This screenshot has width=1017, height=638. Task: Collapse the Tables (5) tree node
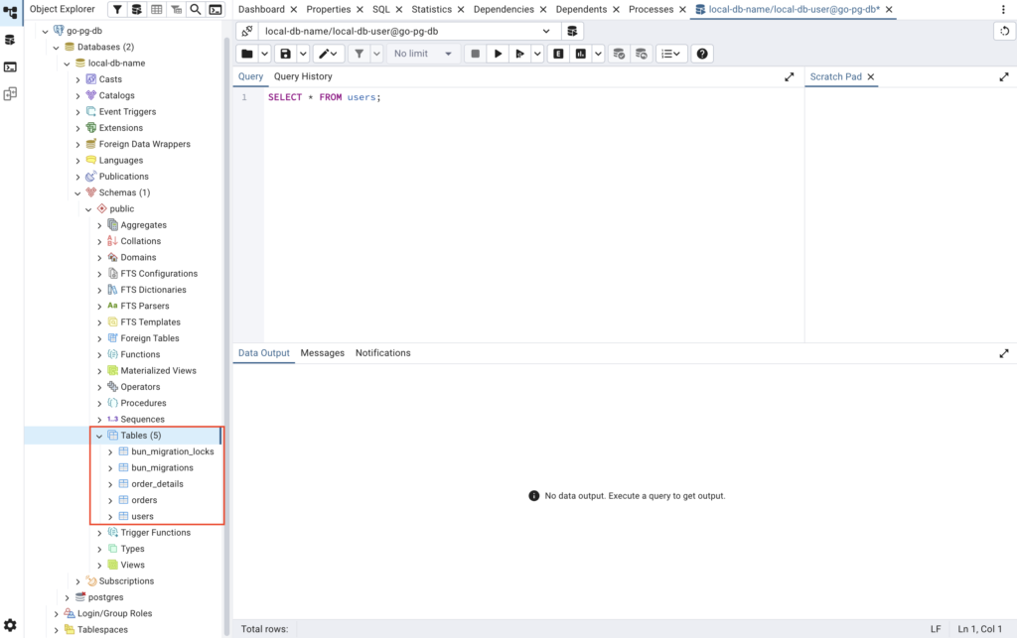coord(99,436)
